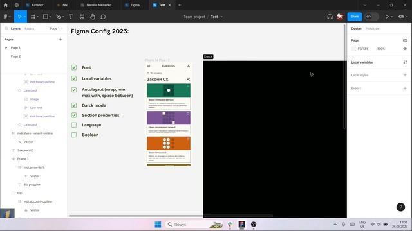This screenshot has width=412, height=231.
Task: Open the local variables settings icon
Action: 405,62
